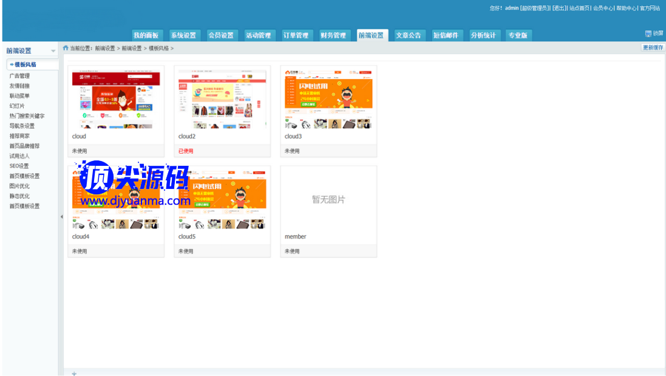
Task: Select the cloud2 template thumbnail
Action: coord(222,100)
